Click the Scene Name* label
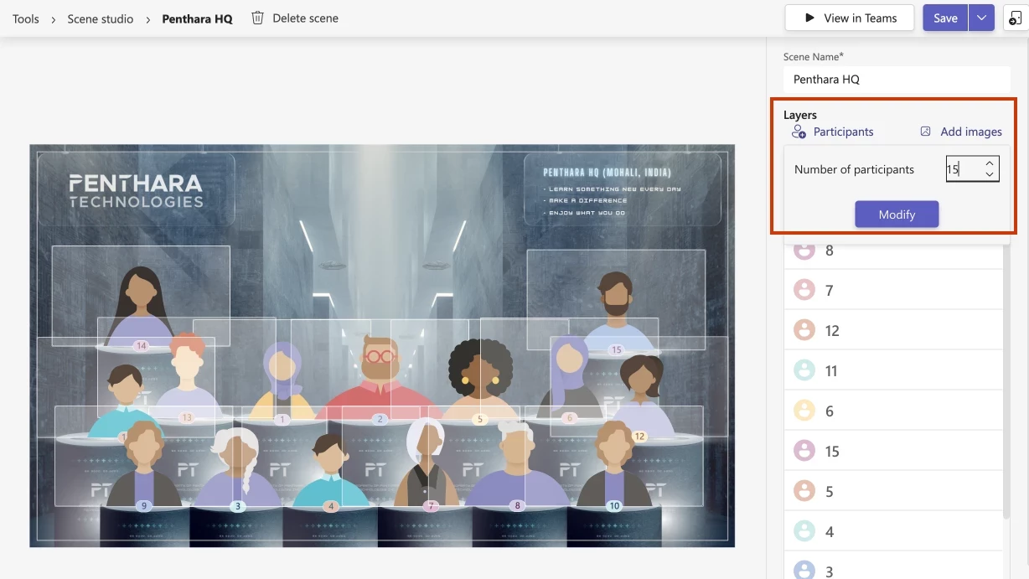This screenshot has height=579, width=1029. (x=814, y=57)
